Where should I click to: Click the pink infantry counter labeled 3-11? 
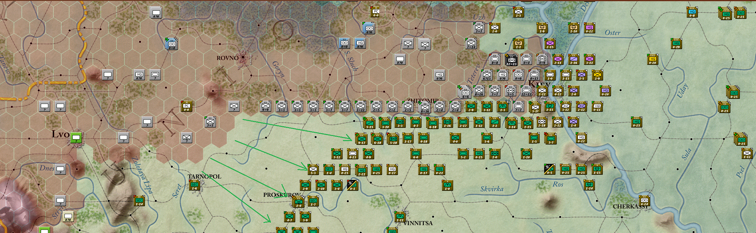coord(589,59)
